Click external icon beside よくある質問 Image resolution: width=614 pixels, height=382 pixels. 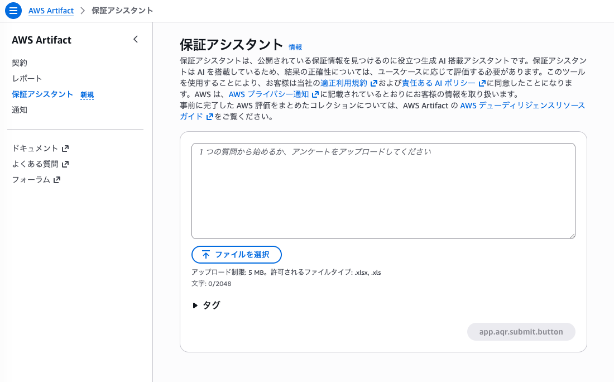[65, 164]
